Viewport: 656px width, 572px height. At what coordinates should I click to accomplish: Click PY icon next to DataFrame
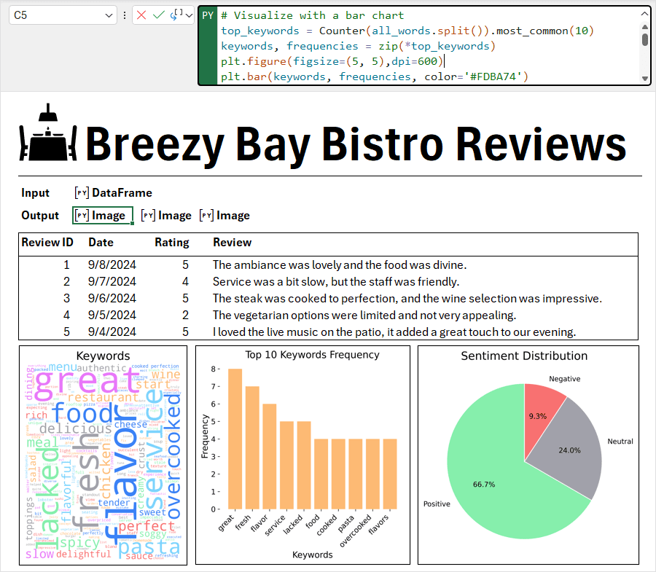(x=82, y=193)
